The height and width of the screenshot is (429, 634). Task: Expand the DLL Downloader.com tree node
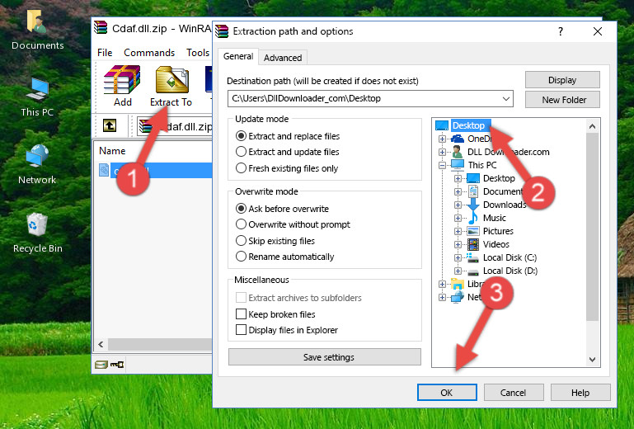pyautogui.click(x=442, y=152)
